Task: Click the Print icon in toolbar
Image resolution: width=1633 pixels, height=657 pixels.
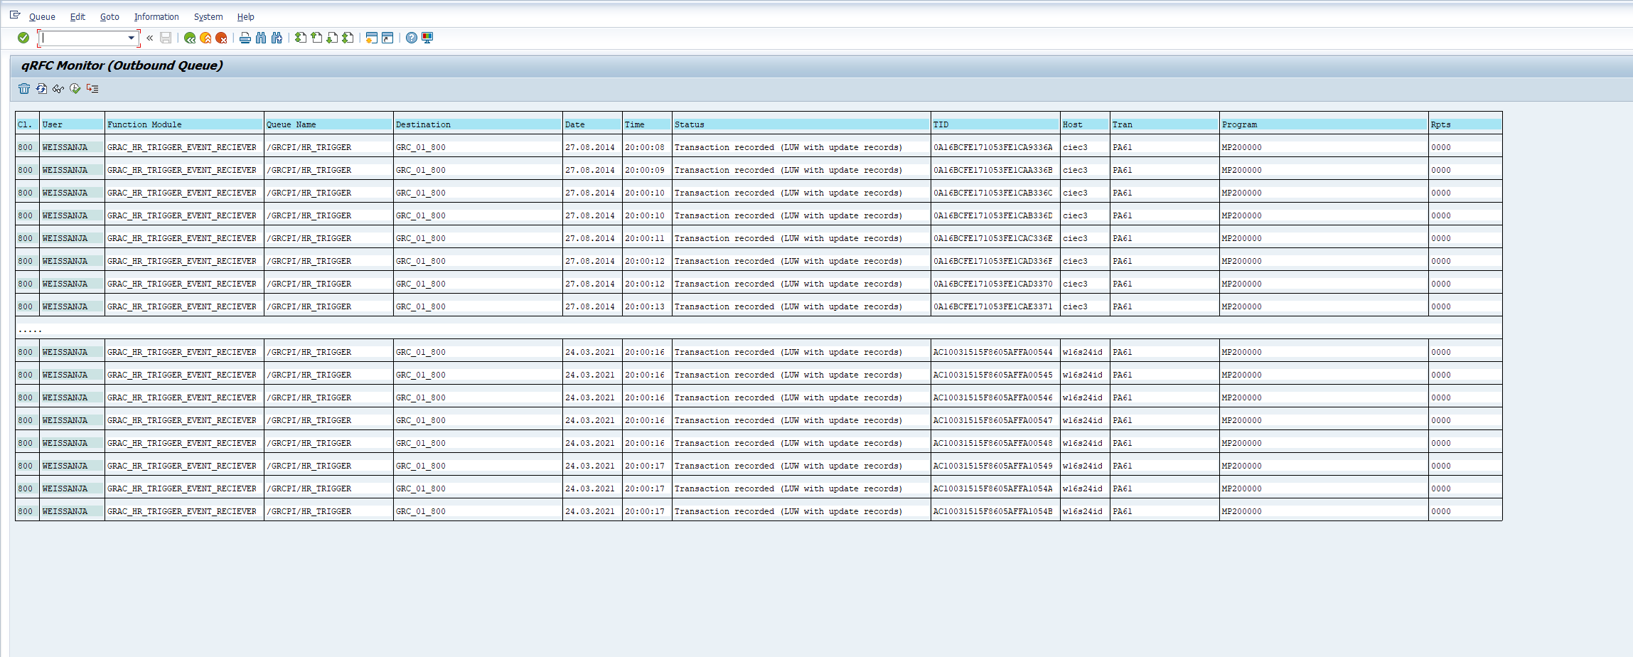Action: tap(245, 38)
